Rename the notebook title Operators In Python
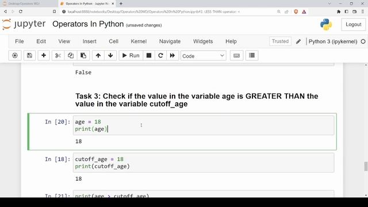 (88, 24)
